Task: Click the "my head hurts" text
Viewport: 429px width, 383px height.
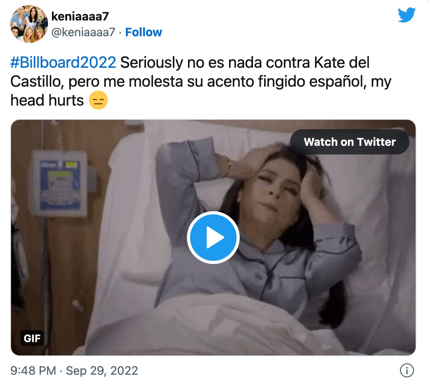Action: click(x=47, y=100)
